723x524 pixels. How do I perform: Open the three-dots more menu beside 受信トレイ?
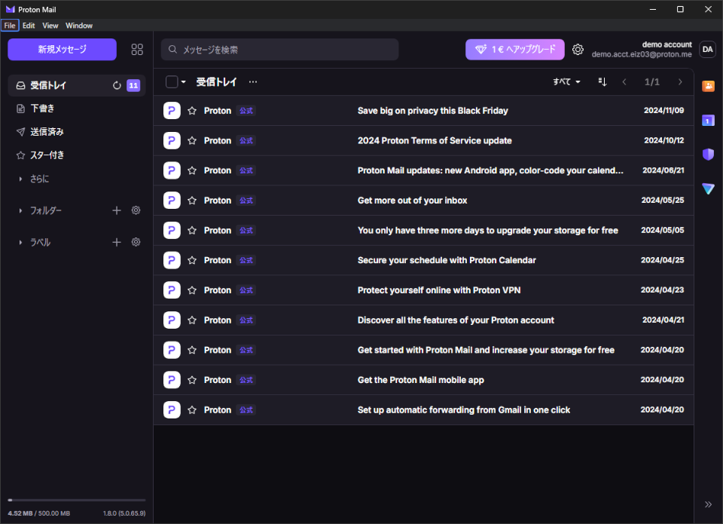coord(253,81)
